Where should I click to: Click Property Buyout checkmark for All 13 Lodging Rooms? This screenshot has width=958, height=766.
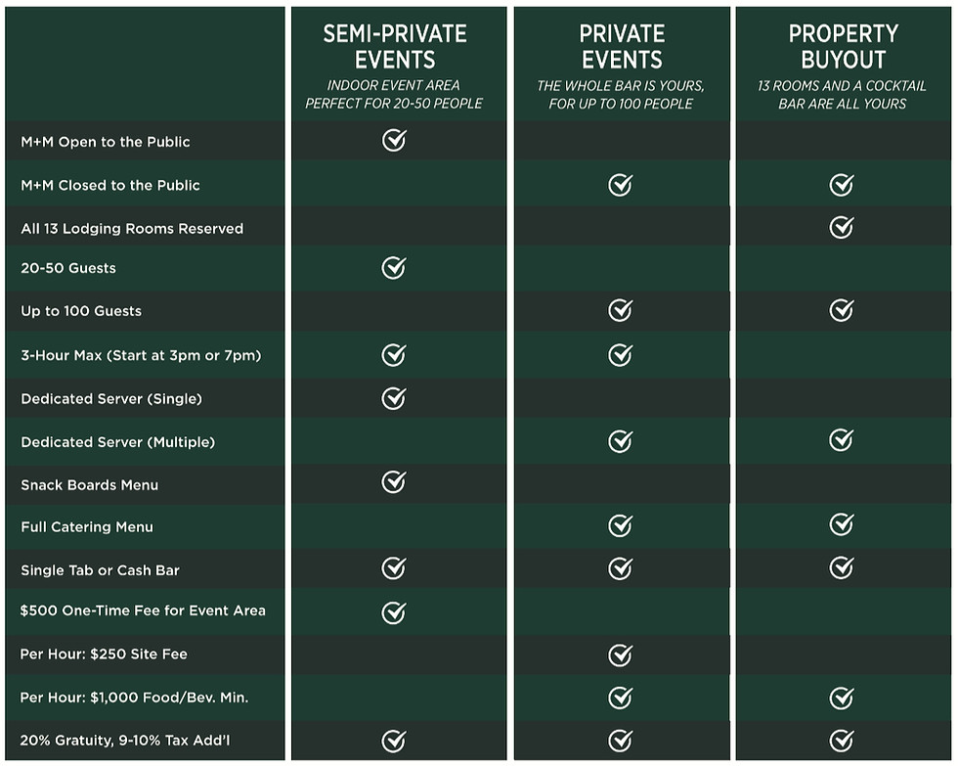coord(842,227)
